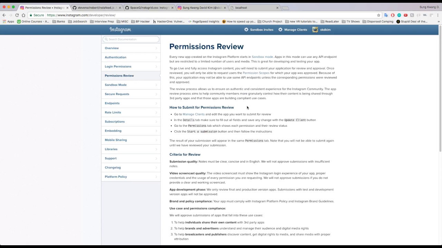
Task: Open the Online Courses bookmark
Action: pos(33,21)
